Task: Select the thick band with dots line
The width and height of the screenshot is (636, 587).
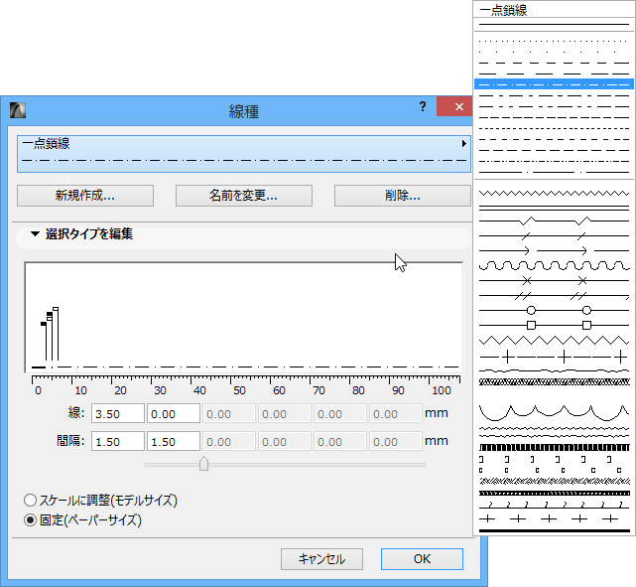Action: pyautogui.click(x=554, y=494)
